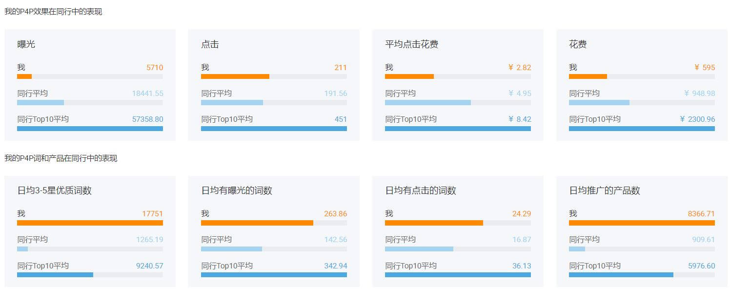This screenshot has height=304, width=730.
Task: Click the orange 我 bar under 曝光
Action: click(x=24, y=76)
